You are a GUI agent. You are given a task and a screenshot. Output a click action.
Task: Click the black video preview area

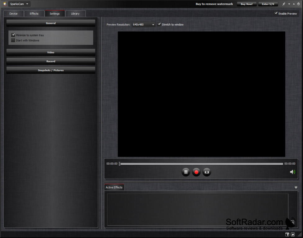(201, 94)
